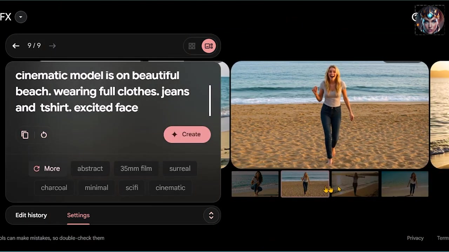Refresh style suggestions with More
The height and width of the screenshot is (252, 449).
click(47, 169)
